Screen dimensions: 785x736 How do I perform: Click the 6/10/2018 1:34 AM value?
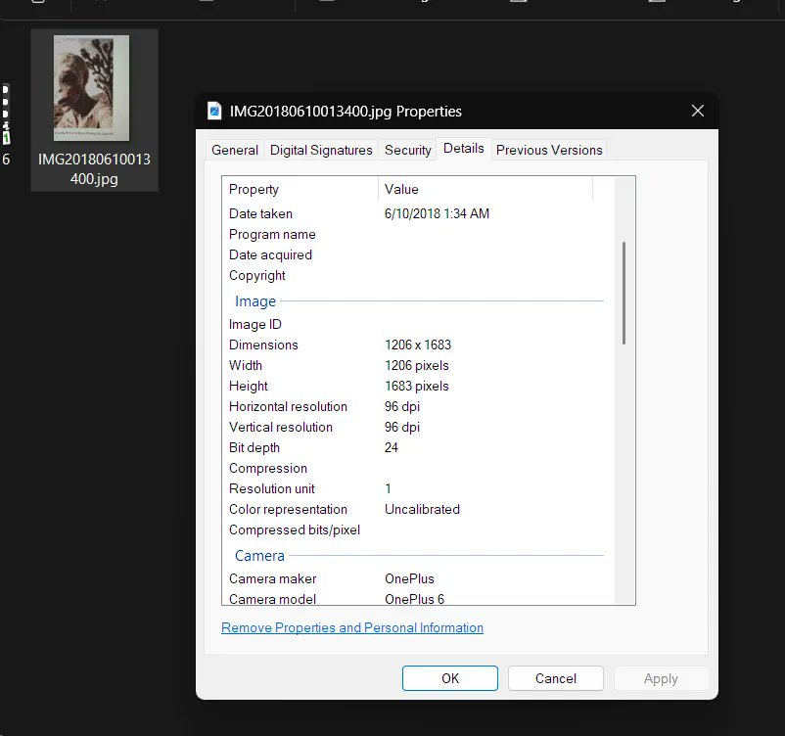[437, 213]
